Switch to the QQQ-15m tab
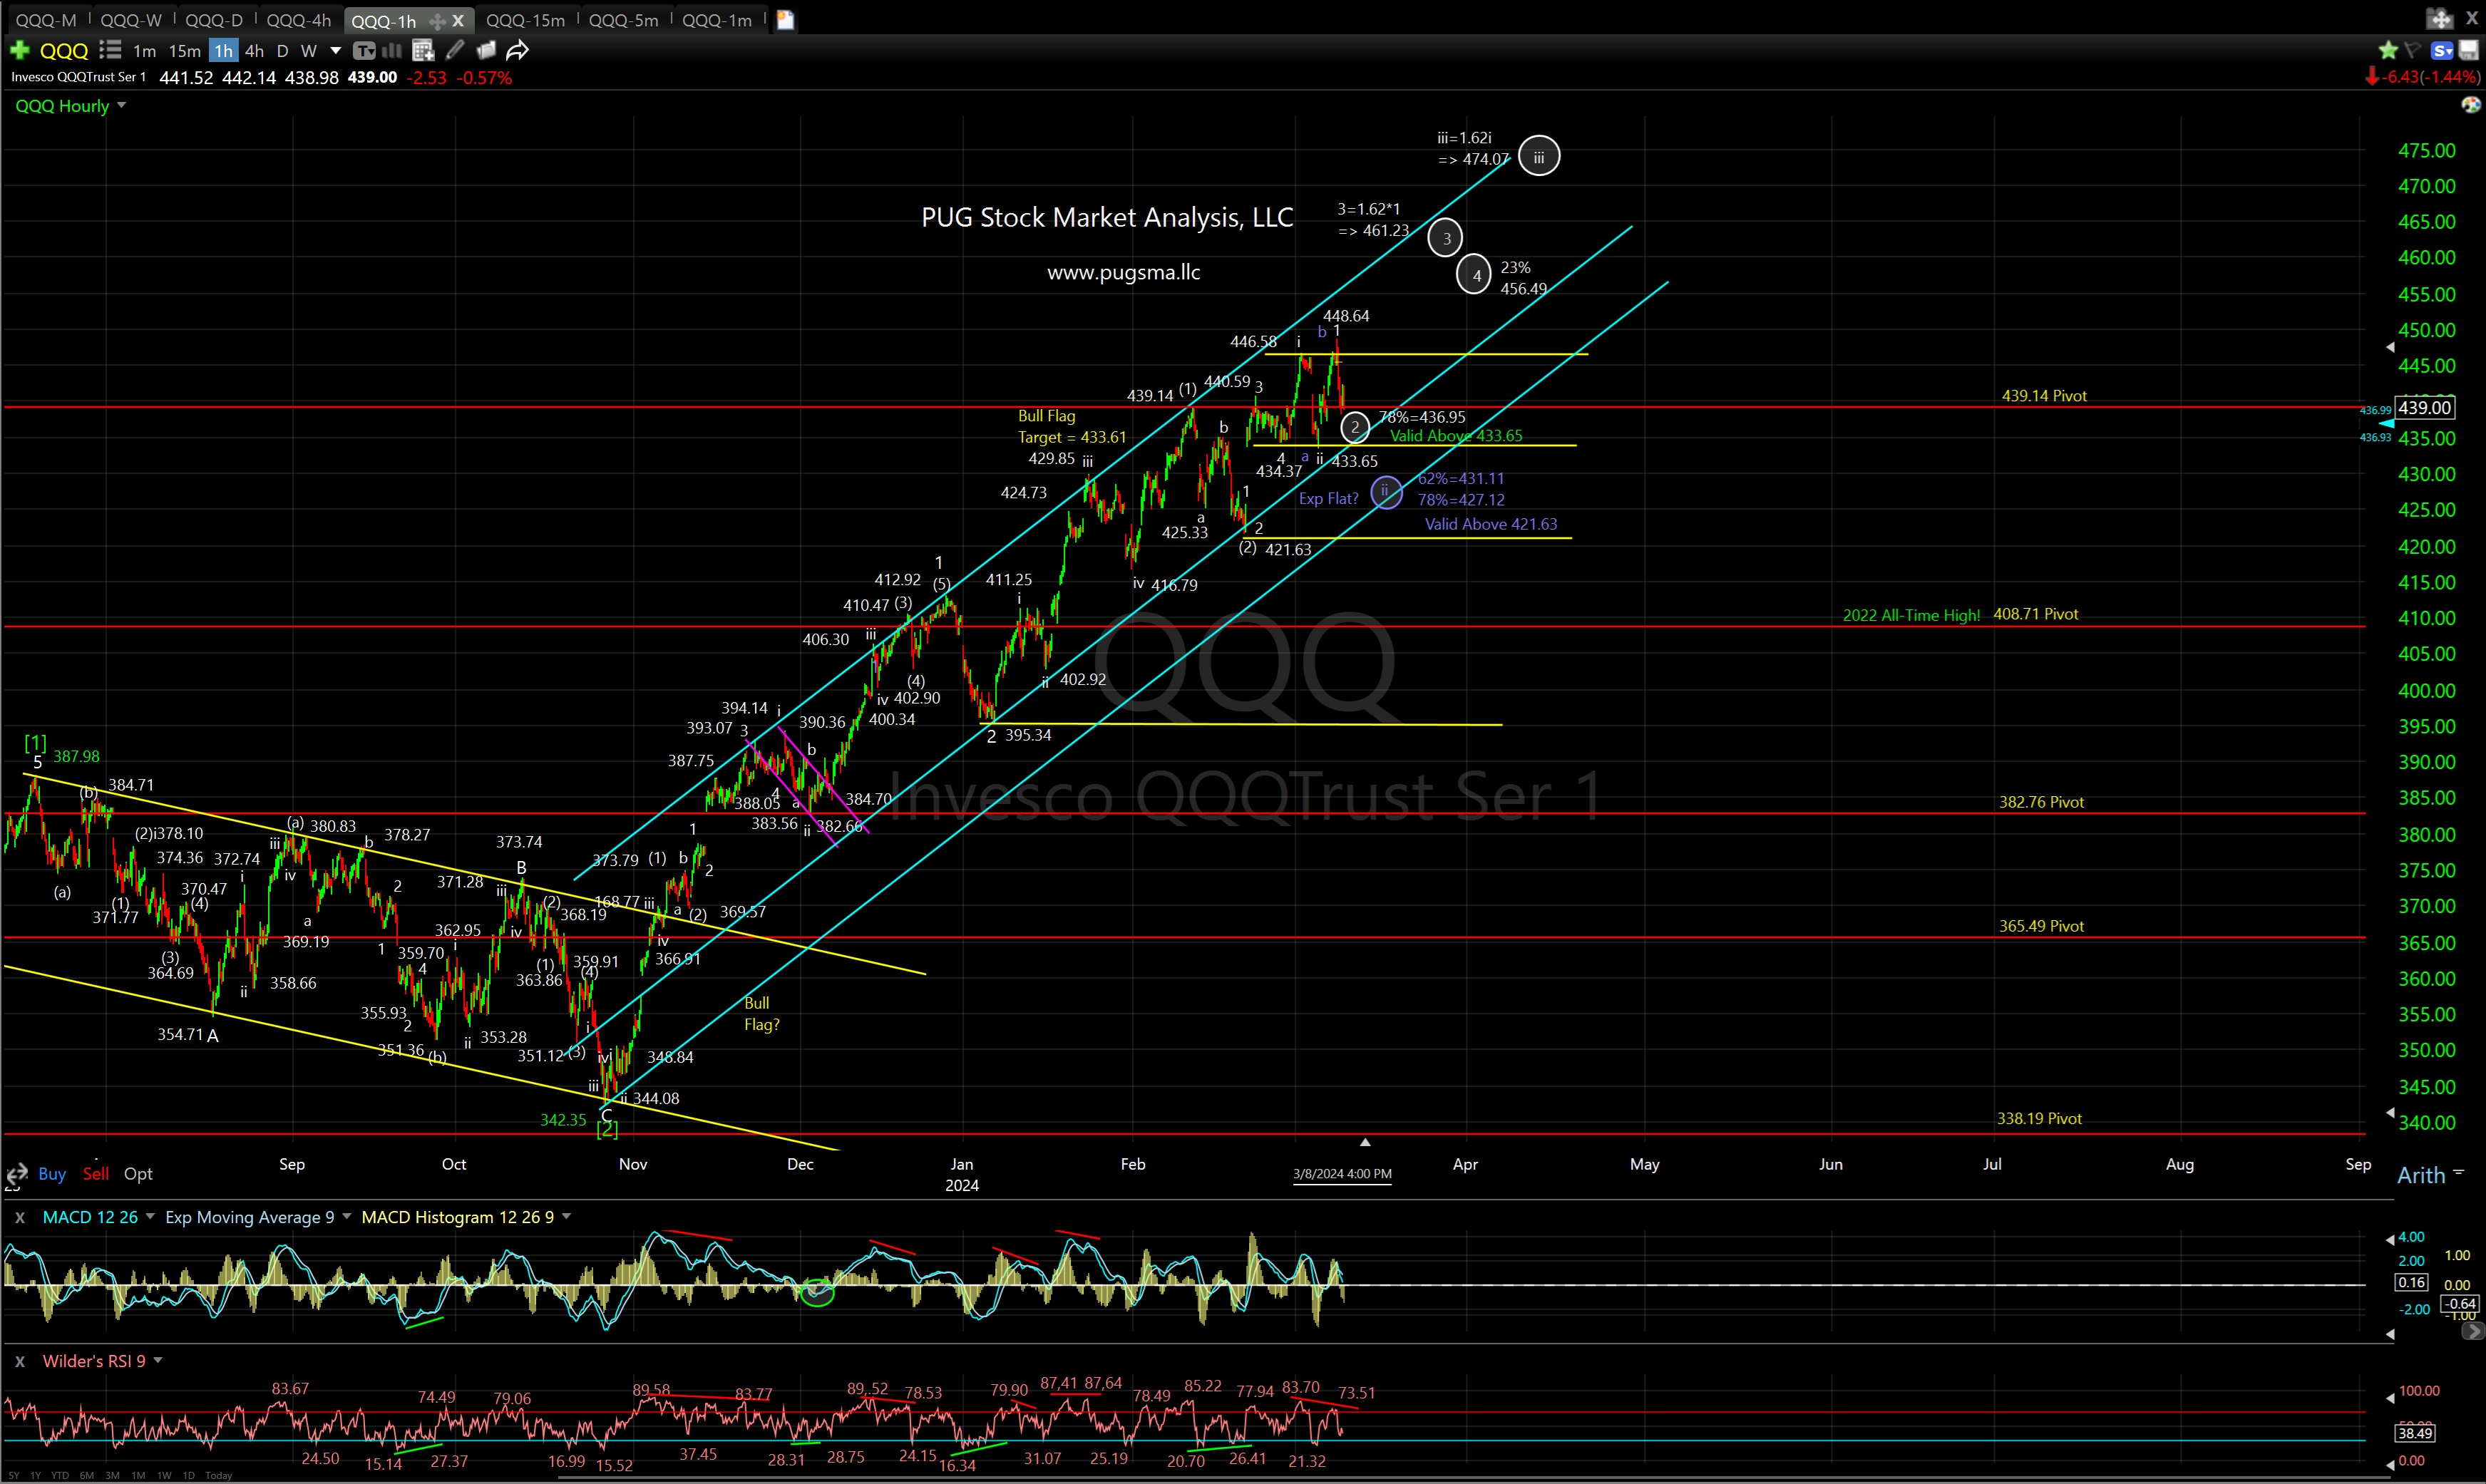The image size is (2486, 1484). point(526,20)
